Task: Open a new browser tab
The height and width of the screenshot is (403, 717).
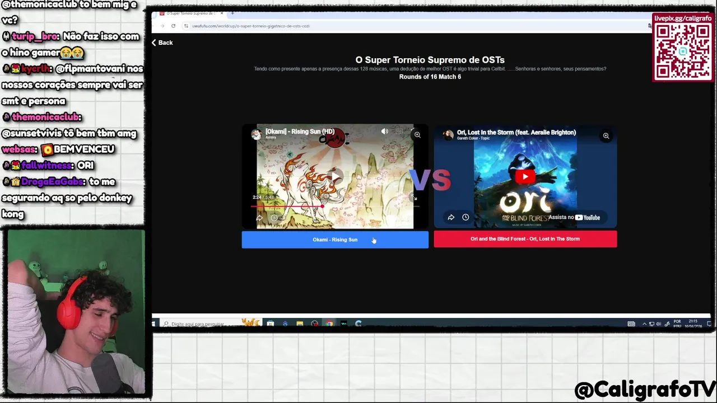Action: (x=232, y=13)
